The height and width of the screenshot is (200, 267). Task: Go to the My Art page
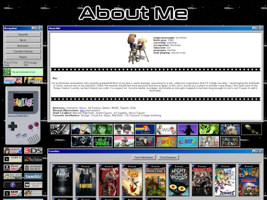click(23, 40)
